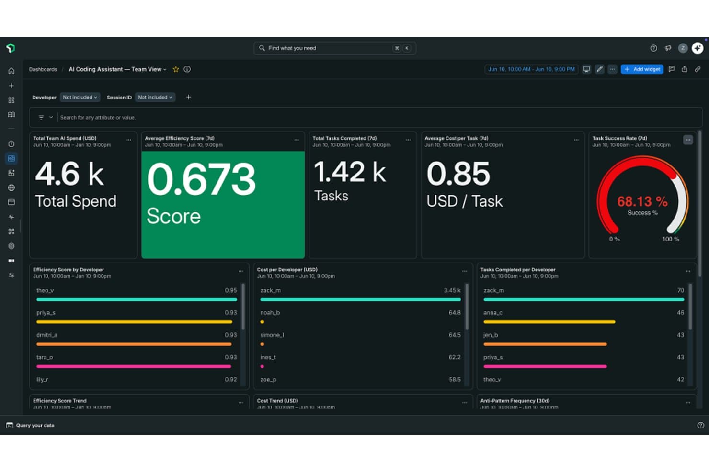Image resolution: width=709 pixels, height=472 pixels.
Task: Edit dashboard with the pencil icon
Action: [599, 69]
